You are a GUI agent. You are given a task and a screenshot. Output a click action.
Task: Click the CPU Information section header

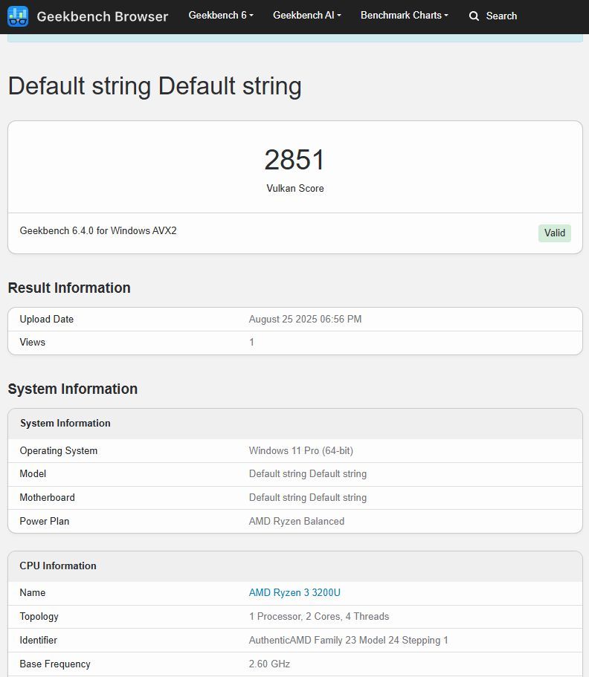point(58,566)
